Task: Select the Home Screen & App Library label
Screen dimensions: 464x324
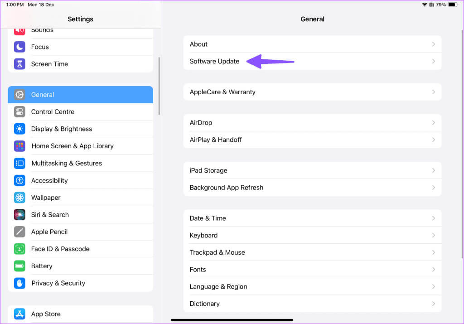Action: (x=72, y=146)
